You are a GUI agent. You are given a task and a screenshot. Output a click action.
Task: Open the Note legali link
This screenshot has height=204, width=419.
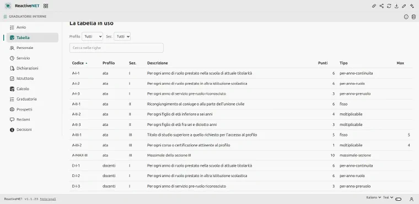click(x=48, y=199)
